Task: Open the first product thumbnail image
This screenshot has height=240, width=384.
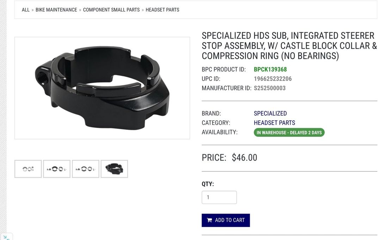Action: (28, 169)
